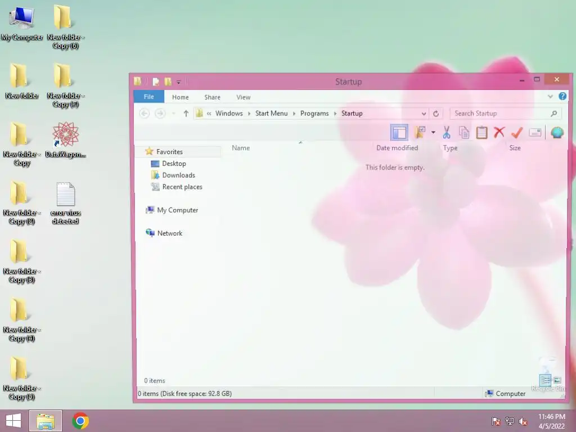The image size is (576, 432).
Task: Expand the ribbon with the chevron
Action: [550, 97]
